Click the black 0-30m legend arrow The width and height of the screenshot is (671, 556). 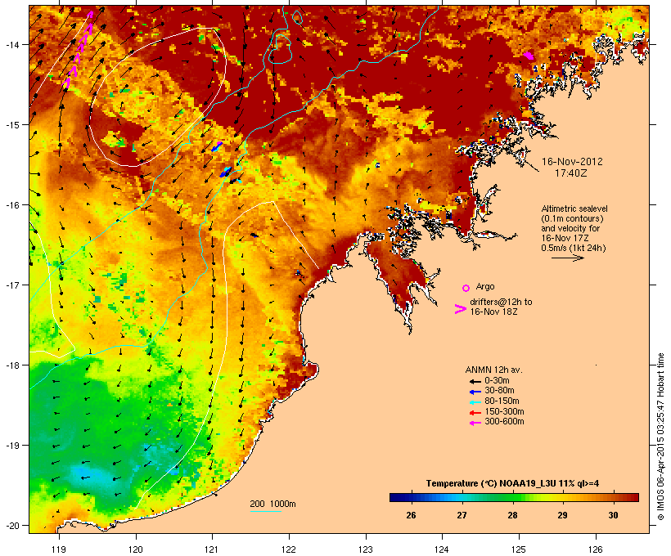(475, 381)
